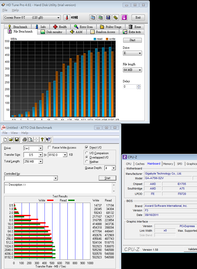Click the copy screenshot to clipboard icon

point(100,18)
